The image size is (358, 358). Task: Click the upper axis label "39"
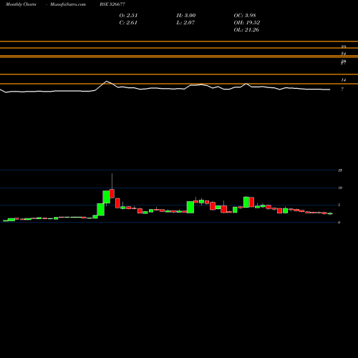(x=343, y=47)
